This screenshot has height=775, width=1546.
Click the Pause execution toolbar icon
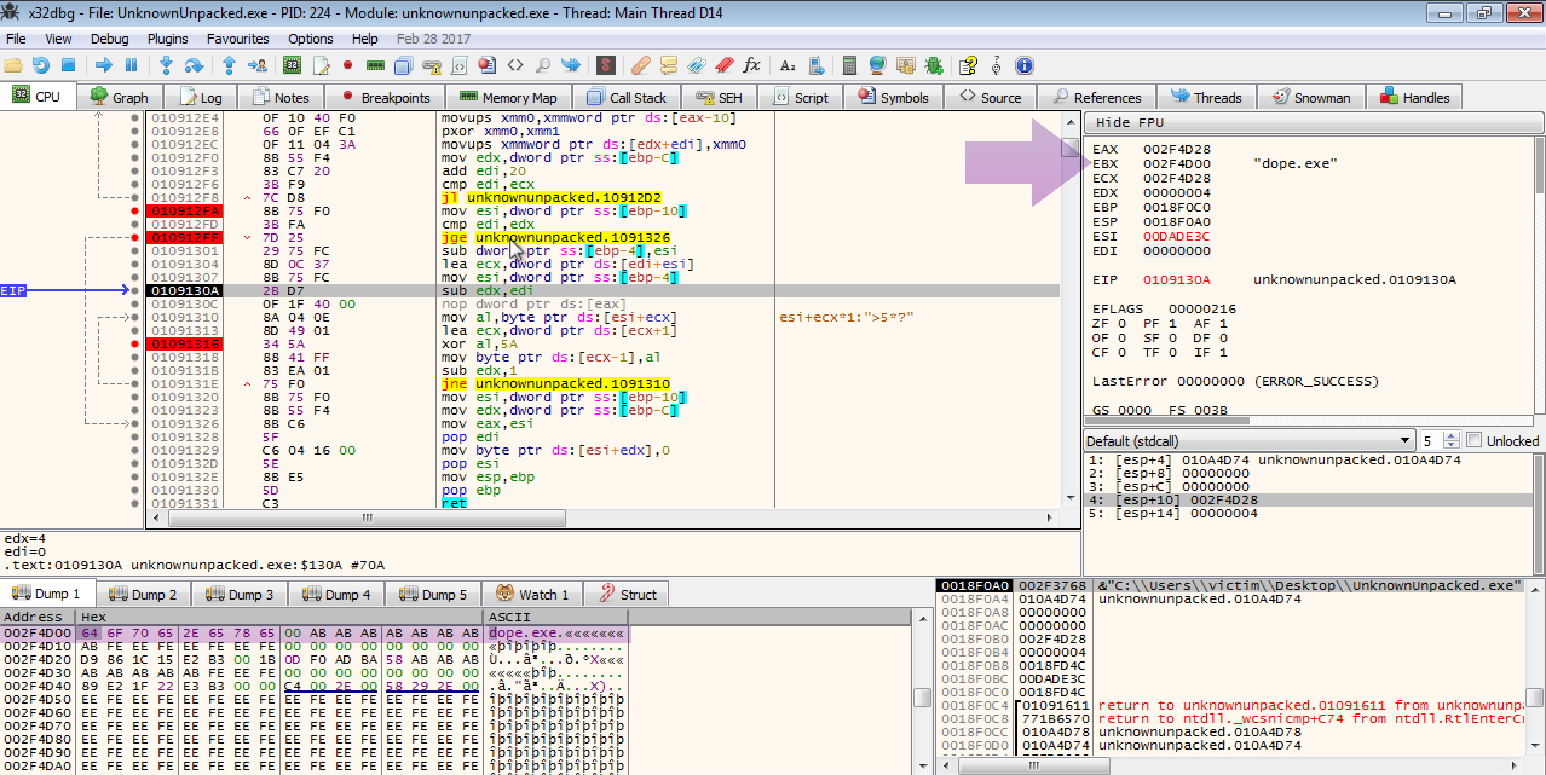click(131, 65)
